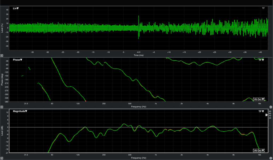Image resolution: width=273 pixels, height=160 pixels.
Task: Close the Magnitude plot panel
Action: [2, 158]
